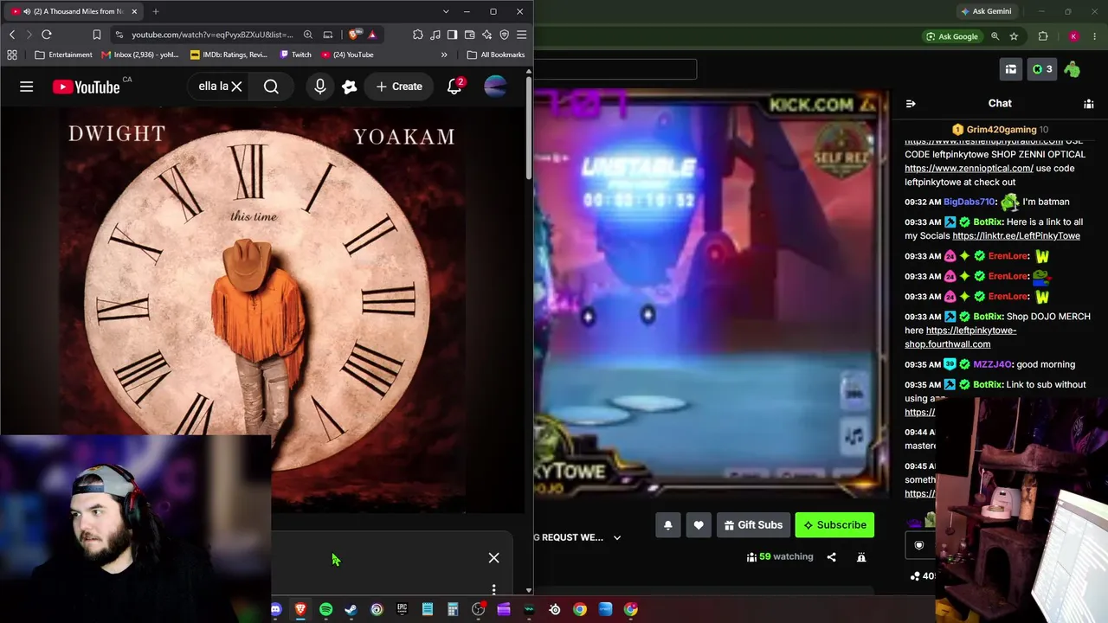Screen dimensions: 1108x623
Task: Click Ask Google lens button in Chrome
Action: point(951,36)
